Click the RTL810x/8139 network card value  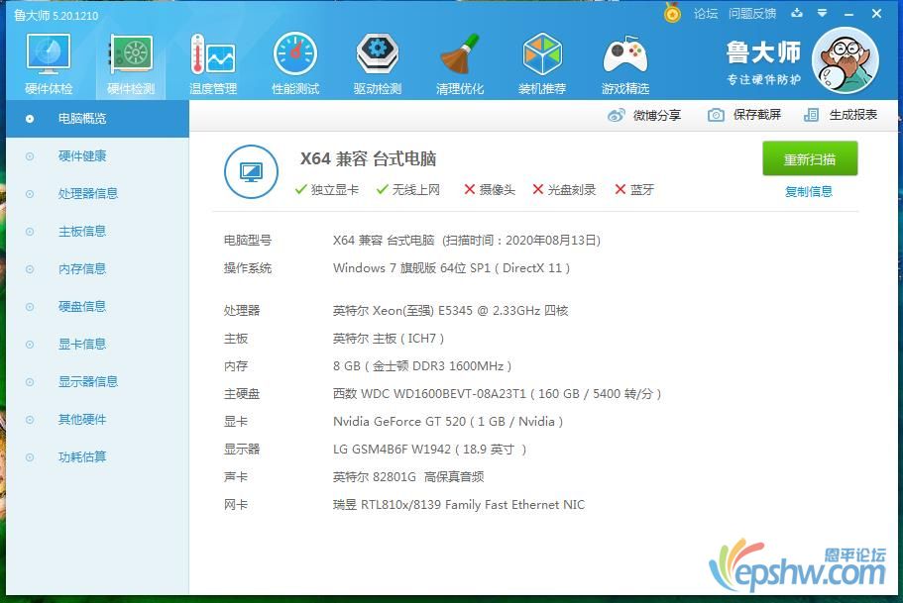(x=458, y=505)
